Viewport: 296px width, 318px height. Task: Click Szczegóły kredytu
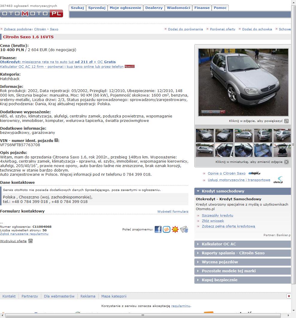[217, 215]
